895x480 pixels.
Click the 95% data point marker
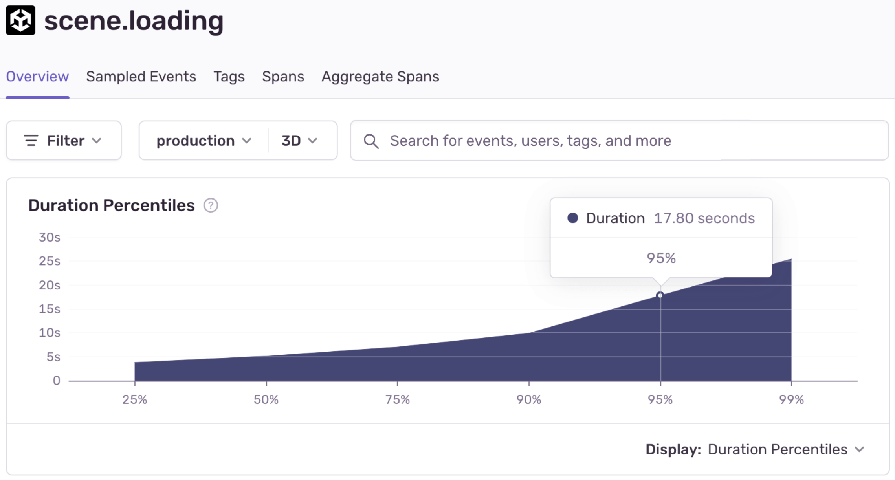click(660, 295)
